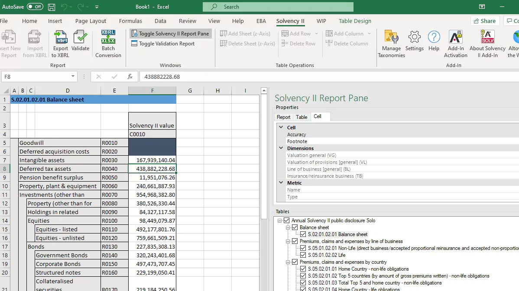Select row 12 header
Viewport: 519px width, 291px height.
tap(5, 204)
